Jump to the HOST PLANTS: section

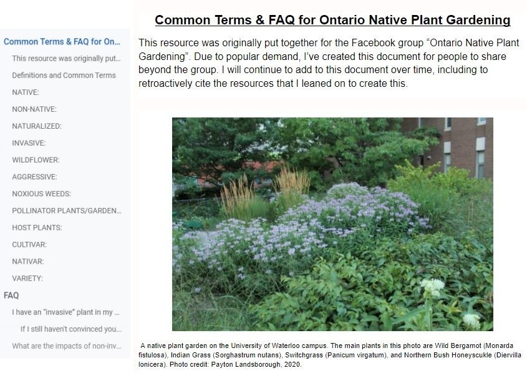[x=37, y=227]
